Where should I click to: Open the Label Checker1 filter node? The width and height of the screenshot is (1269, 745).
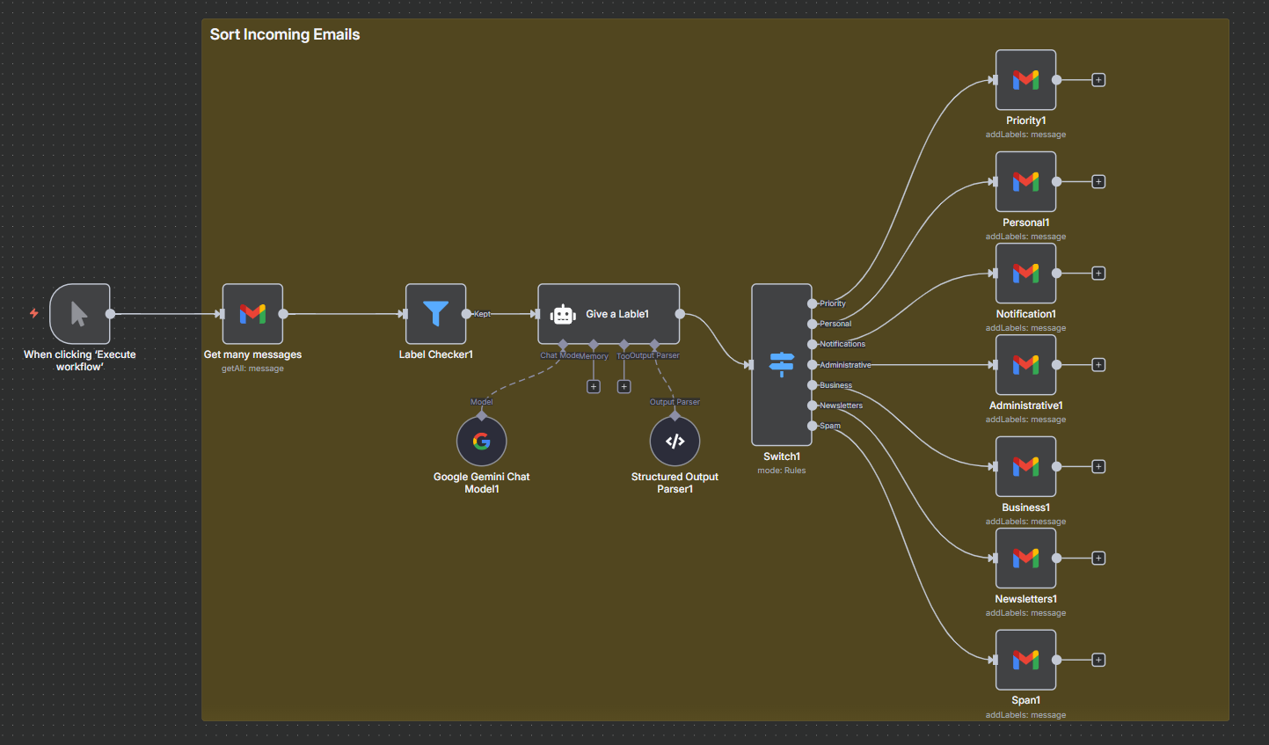pos(435,314)
